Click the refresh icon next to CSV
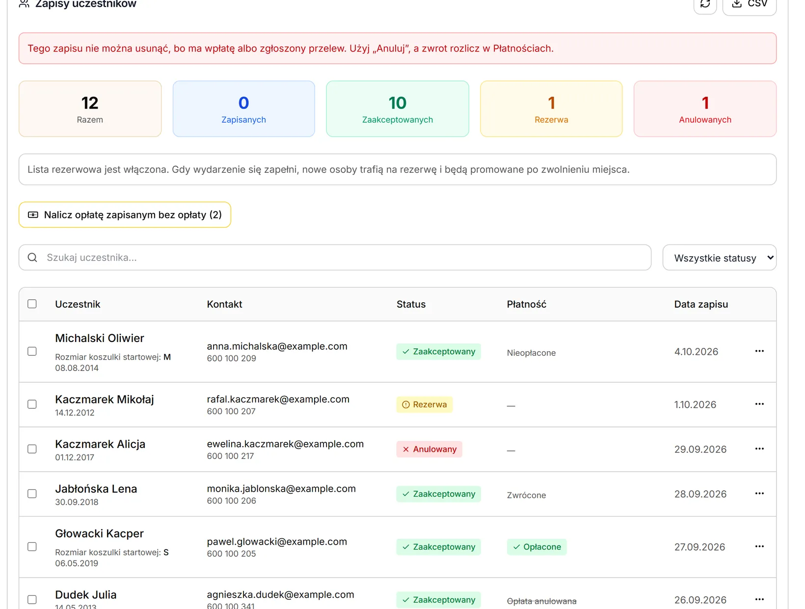This screenshot has height=609, width=805. (705, 4)
